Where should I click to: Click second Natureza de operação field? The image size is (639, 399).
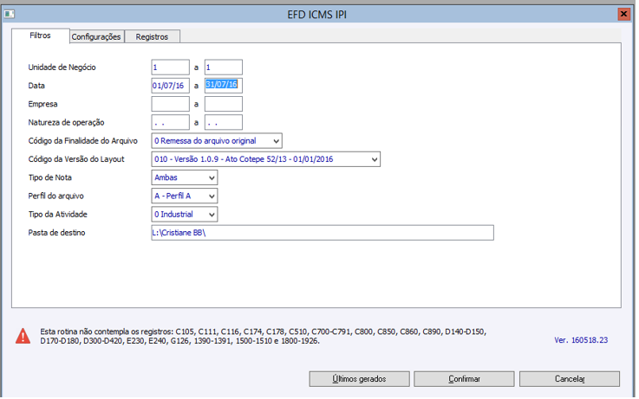click(x=224, y=122)
